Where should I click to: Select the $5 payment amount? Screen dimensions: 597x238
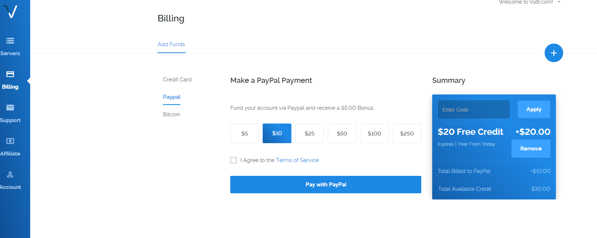[x=244, y=133]
